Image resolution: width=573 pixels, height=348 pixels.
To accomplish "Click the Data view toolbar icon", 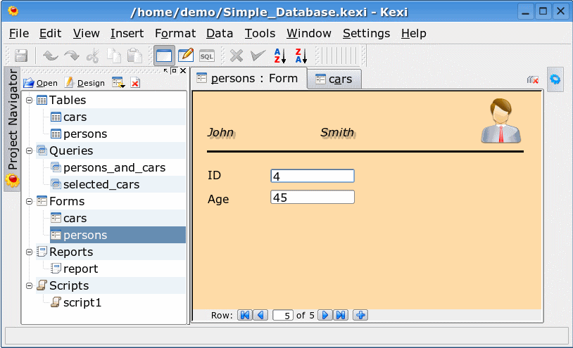I will click(164, 56).
